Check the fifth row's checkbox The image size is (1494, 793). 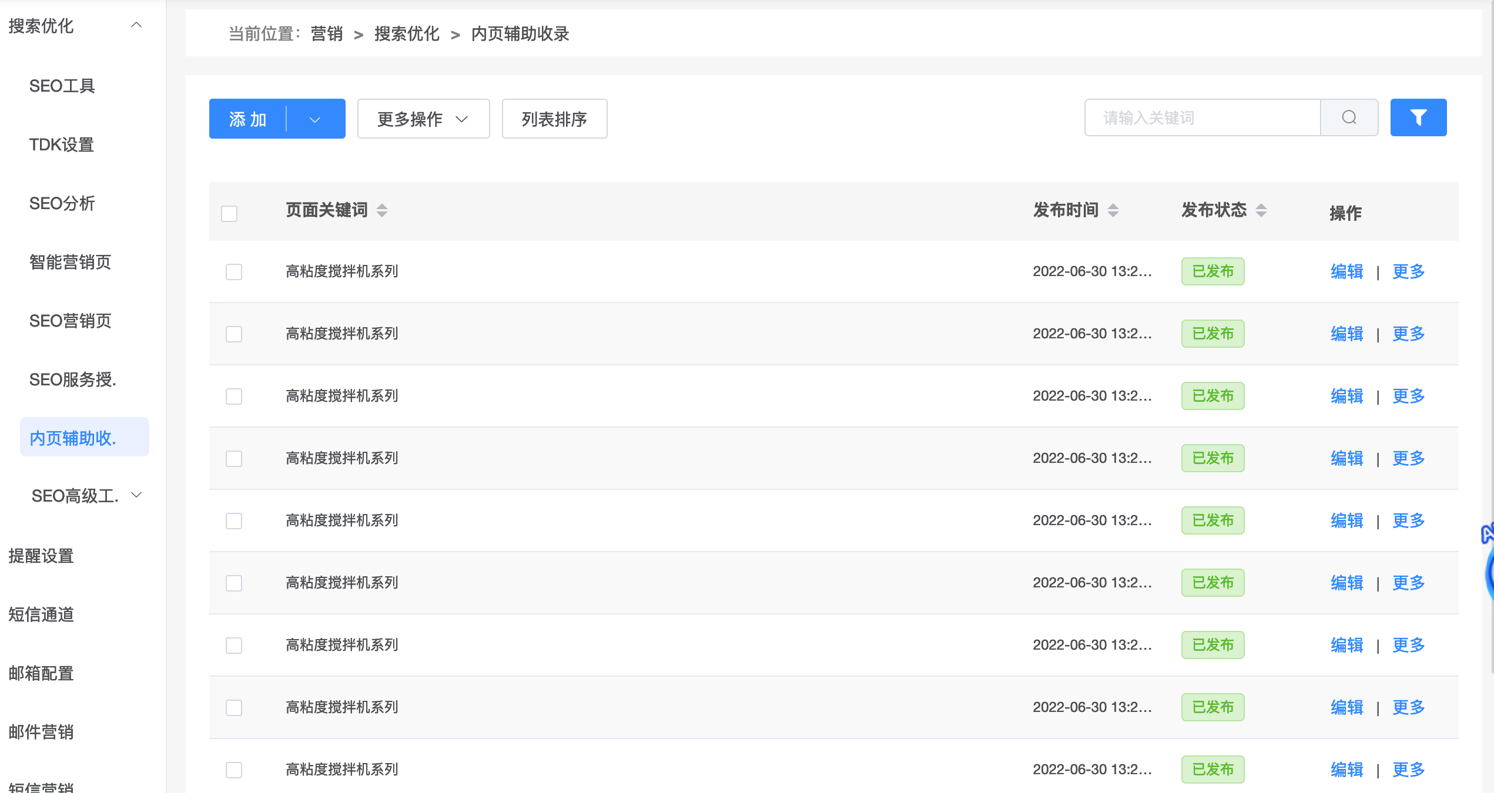point(234,521)
